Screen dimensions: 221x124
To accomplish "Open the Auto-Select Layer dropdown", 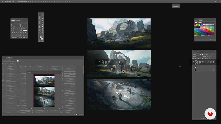I will click(x=13, y=1).
